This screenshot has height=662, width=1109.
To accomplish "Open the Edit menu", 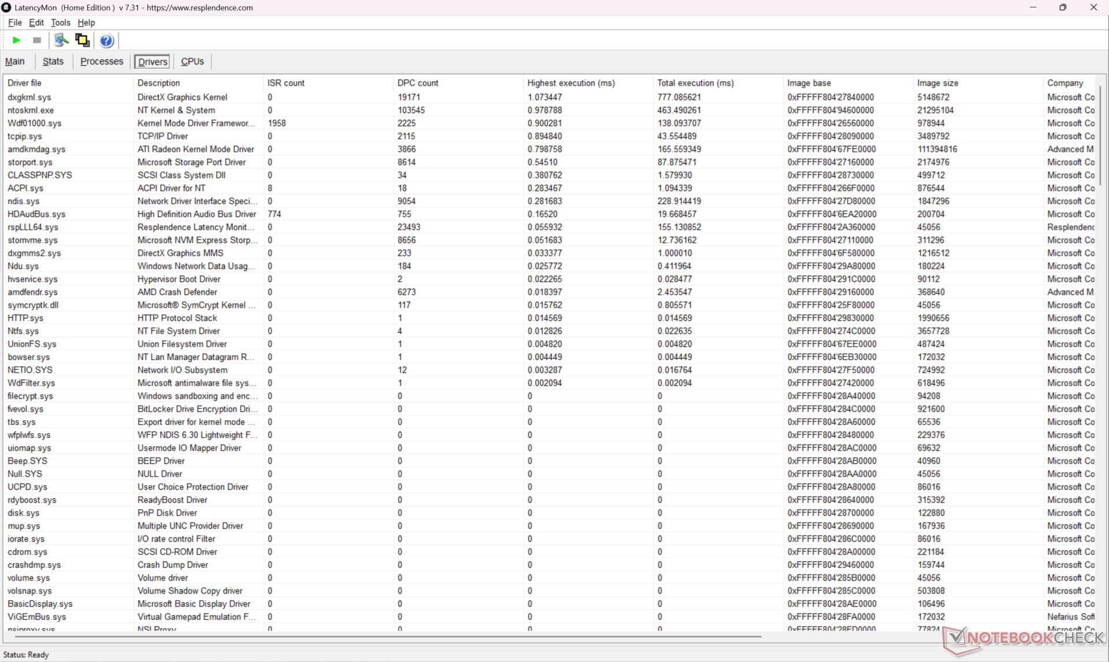I will click(x=36, y=23).
